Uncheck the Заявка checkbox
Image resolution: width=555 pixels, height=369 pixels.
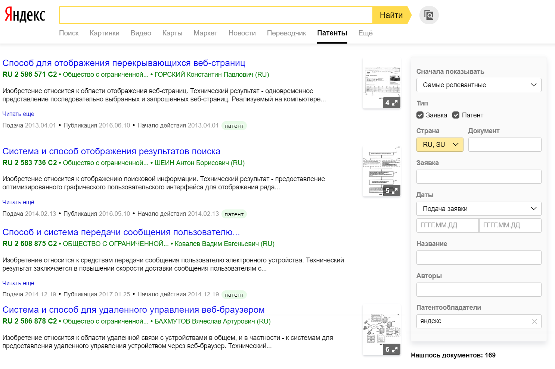point(420,115)
